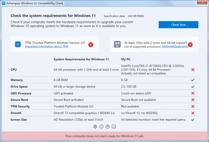Open help with the question mark icon
Image resolution: width=209 pixels, height=142 pixels.
(107, 127)
